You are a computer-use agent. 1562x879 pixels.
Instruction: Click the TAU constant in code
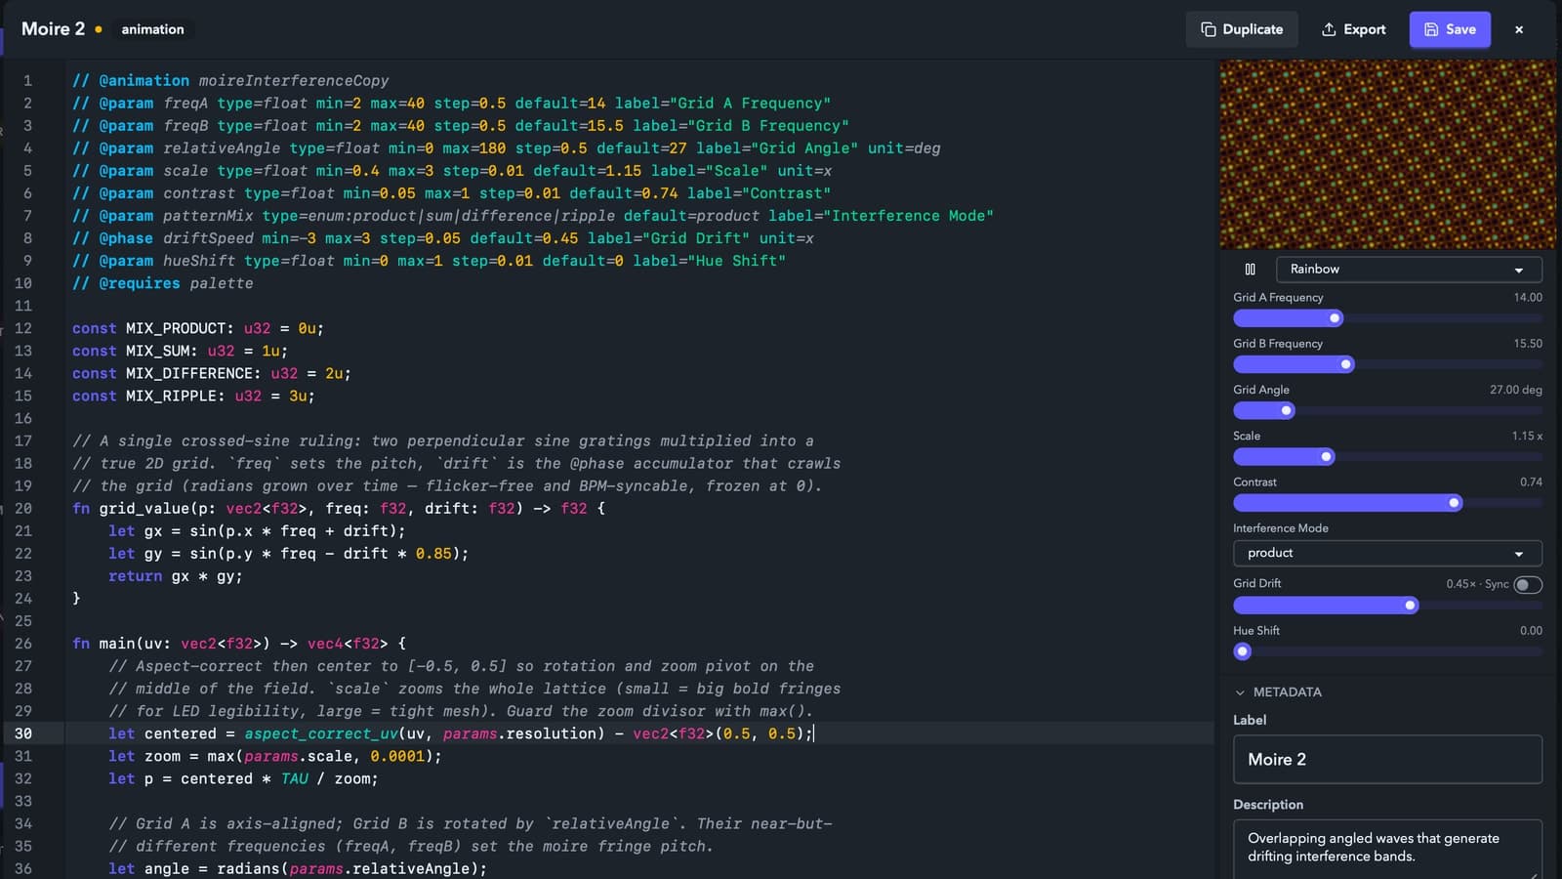295,778
